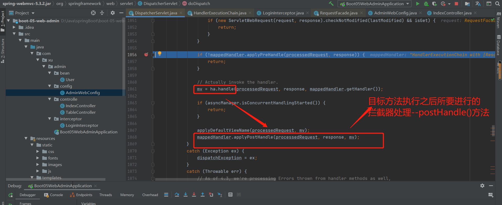Expand the fonts folder
This screenshot has width=502, height=205.
click(38, 158)
